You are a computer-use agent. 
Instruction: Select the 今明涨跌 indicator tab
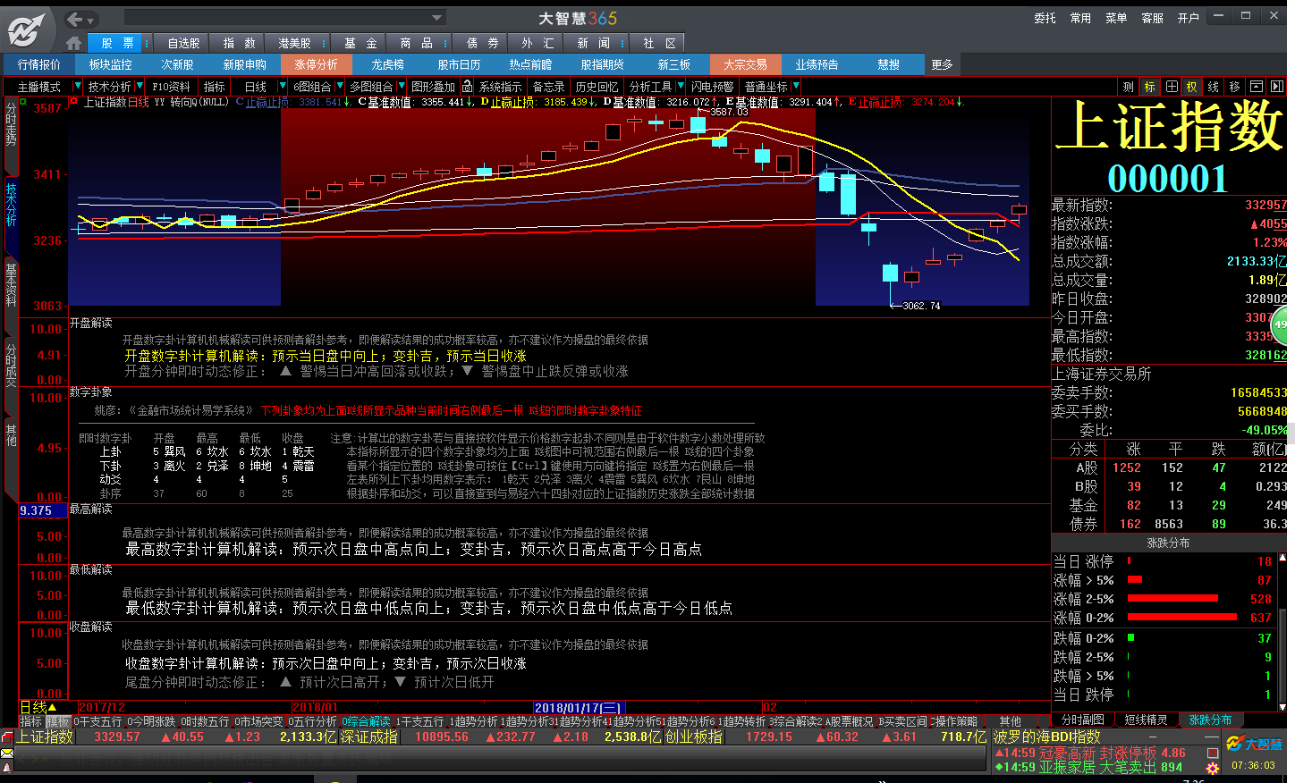pyautogui.click(x=151, y=720)
